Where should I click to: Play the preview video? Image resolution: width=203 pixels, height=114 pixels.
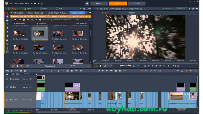(x=156, y=66)
